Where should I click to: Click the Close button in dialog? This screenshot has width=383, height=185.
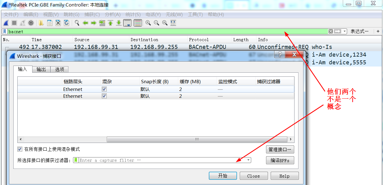tap(254, 176)
